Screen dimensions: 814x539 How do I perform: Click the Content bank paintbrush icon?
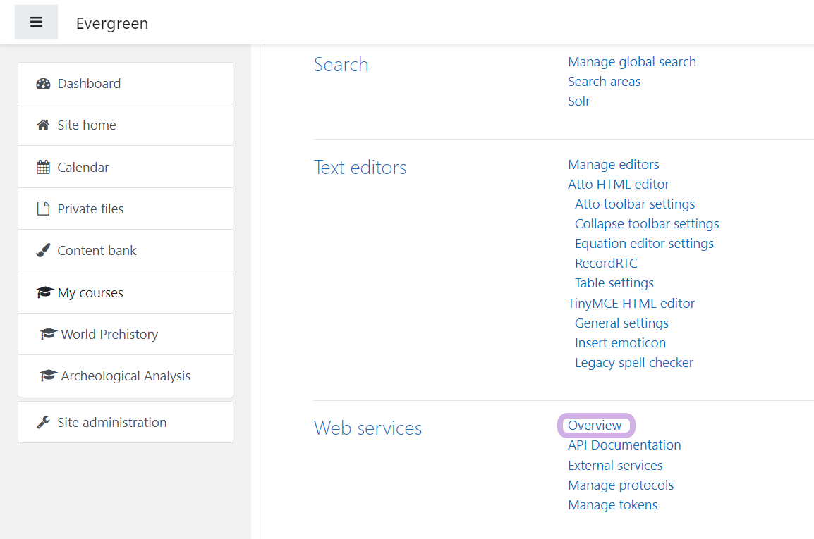pos(44,251)
